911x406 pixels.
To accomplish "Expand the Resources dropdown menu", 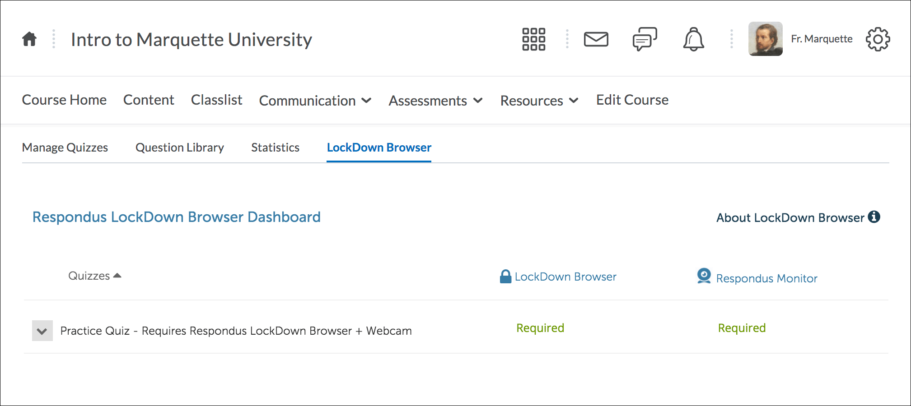I will [x=539, y=101].
